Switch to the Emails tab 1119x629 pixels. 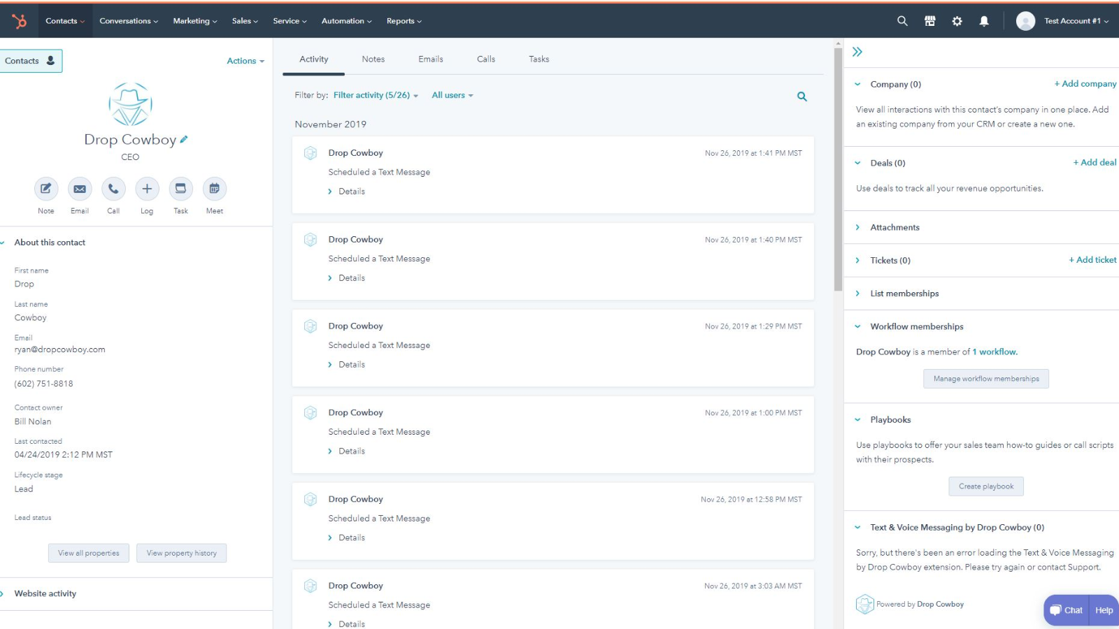click(x=431, y=59)
